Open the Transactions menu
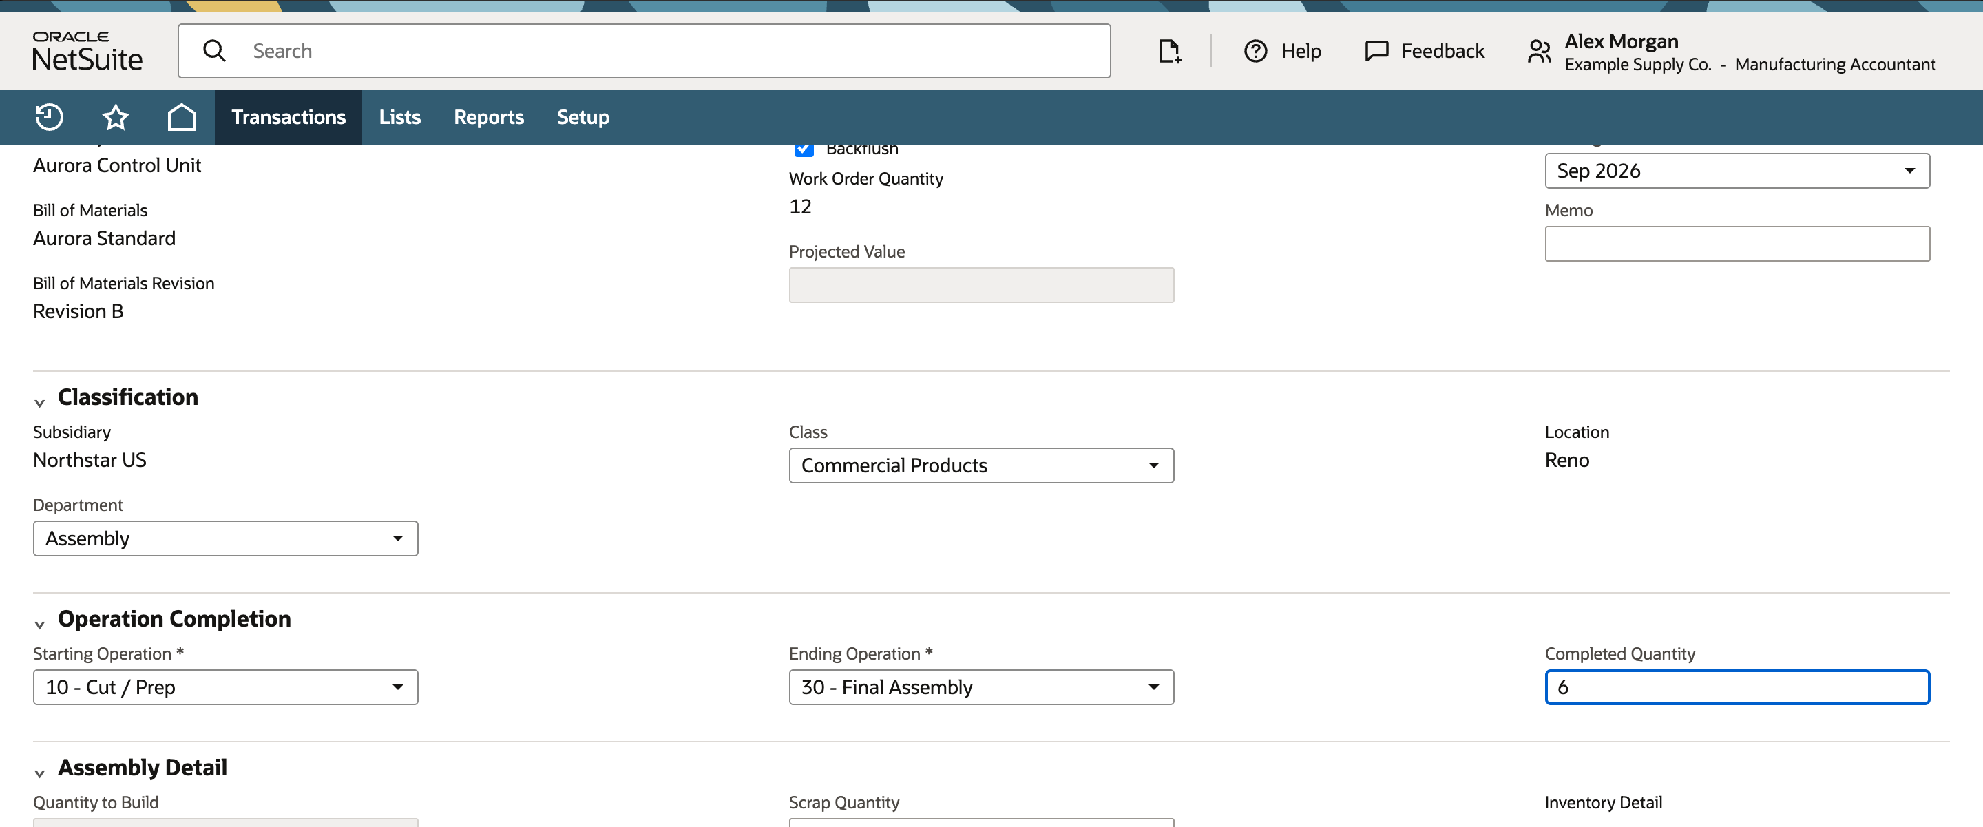The width and height of the screenshot is (1983, 827). 288,117
